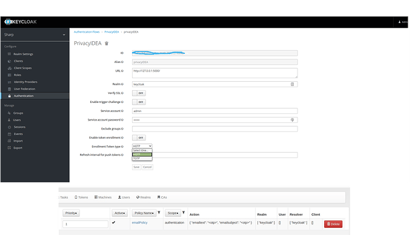This screenshot has height=235, width=418.
Task: Open the User Federation sidebar item
Action: coord(24,88)
